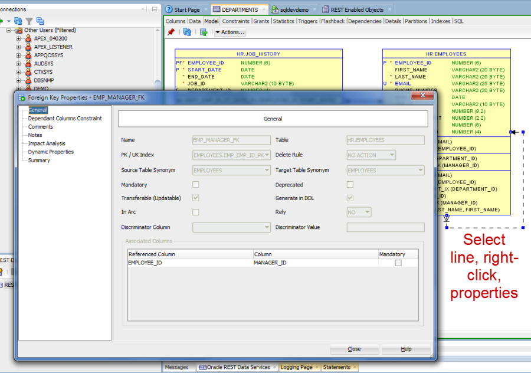Click the Start Page help icon
The width and height of the screenshot is (531, 373).
point(170,9)
